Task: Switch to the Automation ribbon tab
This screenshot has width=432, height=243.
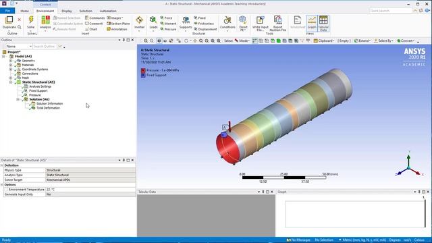Action: pyautogui.click(x=108, y=11)
